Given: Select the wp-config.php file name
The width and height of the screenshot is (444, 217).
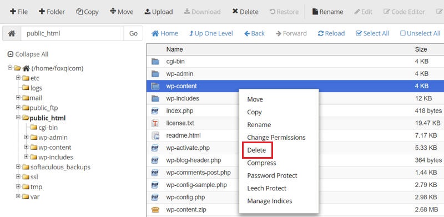Looking at the screenshot, I should click(x=185, y=198).
